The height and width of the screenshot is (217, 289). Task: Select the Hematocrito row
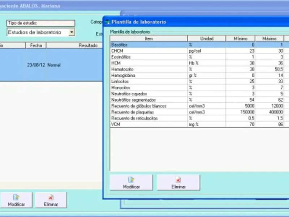tap(199, 69)
